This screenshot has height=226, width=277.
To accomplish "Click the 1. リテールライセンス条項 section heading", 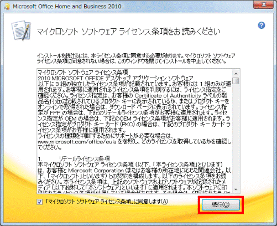I will click(x=74, y=158).
